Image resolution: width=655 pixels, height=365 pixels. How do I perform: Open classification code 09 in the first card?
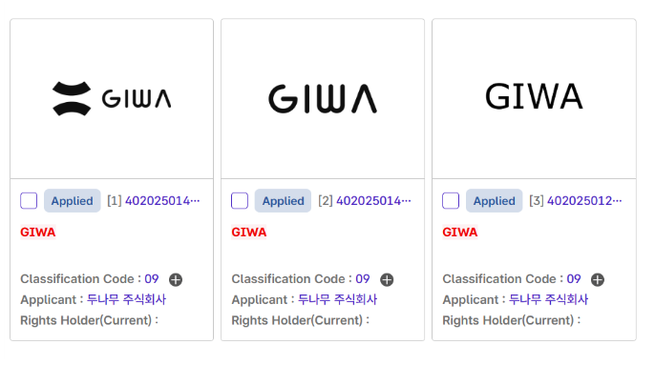(x=152, y=278)
